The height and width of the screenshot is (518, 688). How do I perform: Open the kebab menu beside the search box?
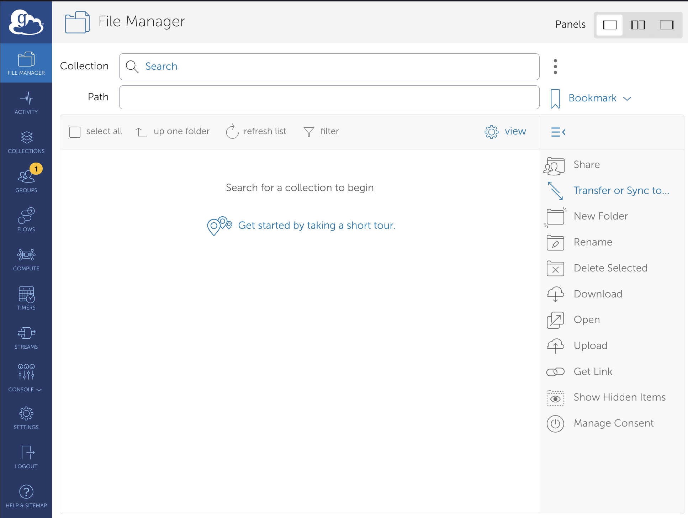[x=555, y=66]
